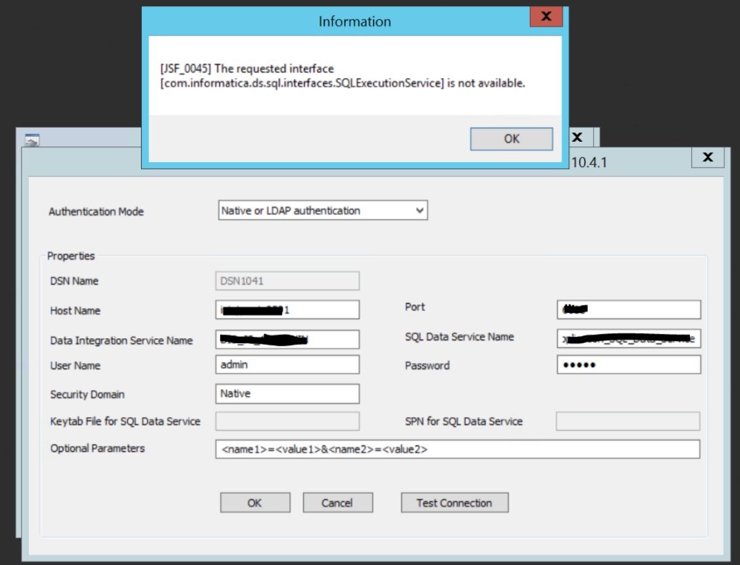This screenshot has height=565, width=740.
Task: Click the SPN for SQL Data Service field
Action: coord(628,421)
